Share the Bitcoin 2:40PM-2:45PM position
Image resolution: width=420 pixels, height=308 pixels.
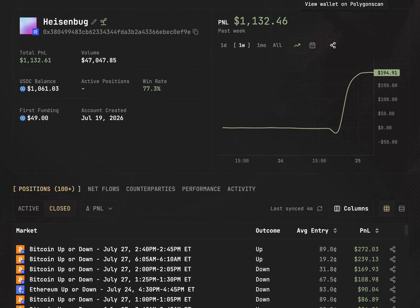pos(393,249)
